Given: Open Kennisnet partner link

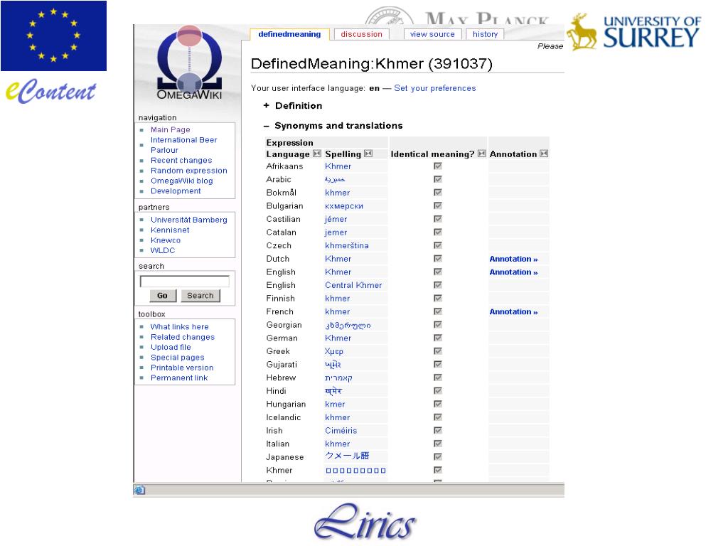Looking at the screenshot, I should (x=169, y=230).
